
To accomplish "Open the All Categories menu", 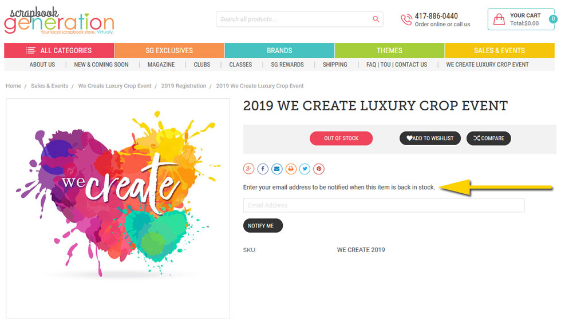I will pyautogui.click(x=59, y=50).
